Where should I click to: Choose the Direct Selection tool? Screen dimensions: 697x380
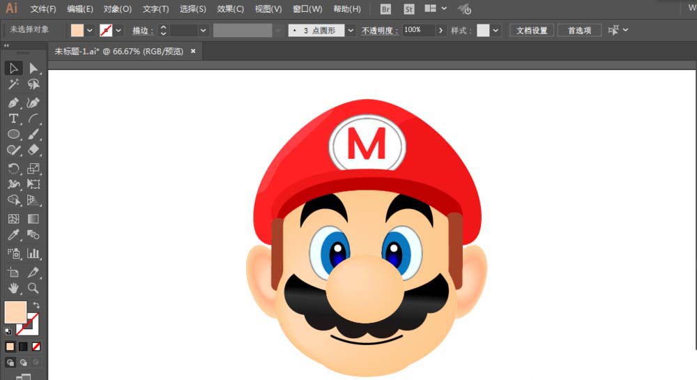coord(33,68)
